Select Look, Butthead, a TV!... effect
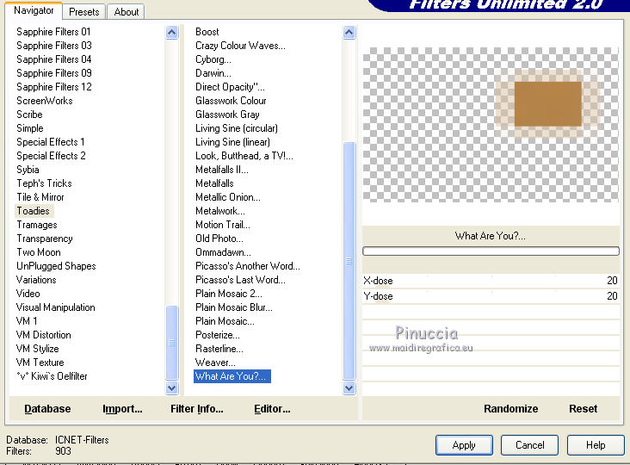 244,156
